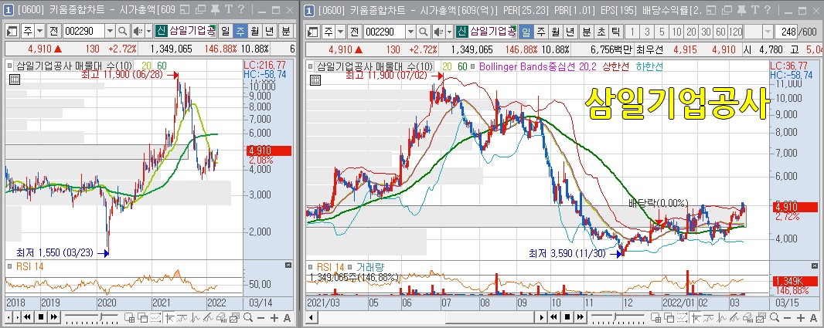Click the linked-window icon in right title bar
This screenshot has width=824, height=328.
725,9
